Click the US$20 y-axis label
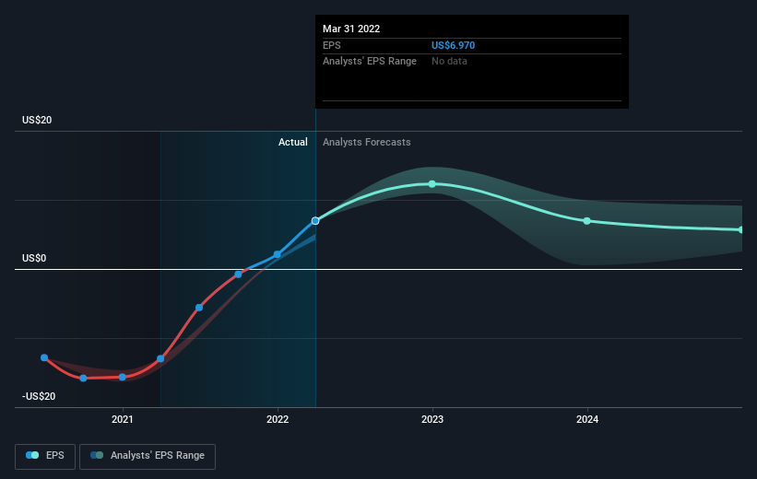This screenshot has width=757, height=479. click(x=37, y=120)
